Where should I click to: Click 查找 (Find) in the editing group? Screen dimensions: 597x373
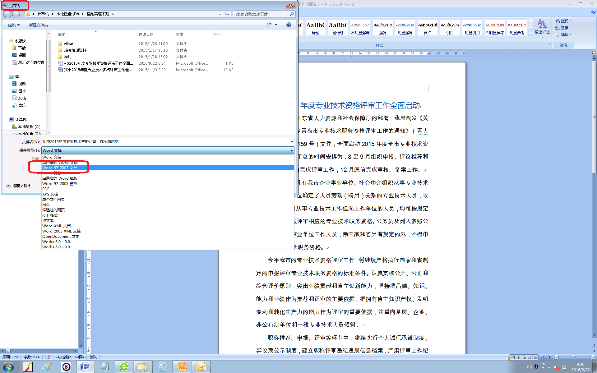point(564,21)
